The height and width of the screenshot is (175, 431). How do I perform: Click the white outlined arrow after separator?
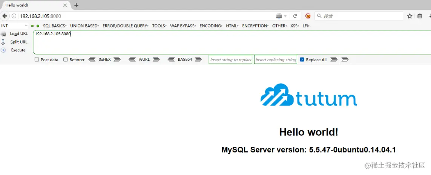click(x=345, y=59)
